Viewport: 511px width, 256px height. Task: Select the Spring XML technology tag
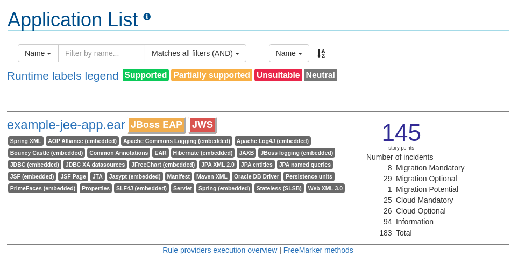pyautogui.click(x=26, y=141)
